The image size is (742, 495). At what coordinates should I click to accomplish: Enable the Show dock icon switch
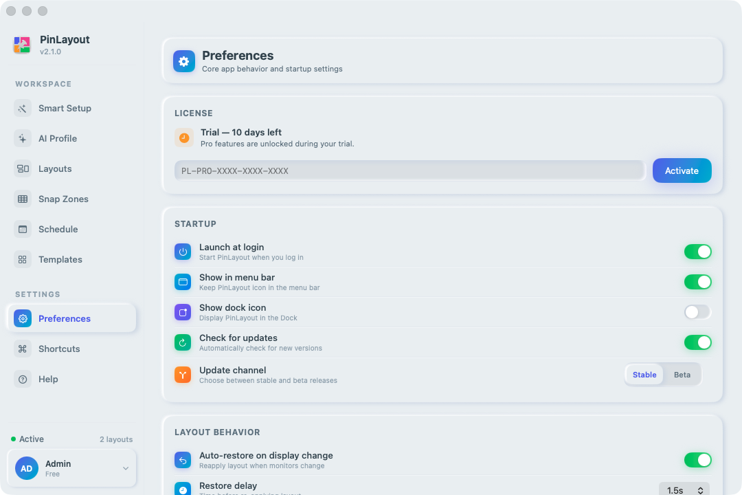click(x=697, y=313)
